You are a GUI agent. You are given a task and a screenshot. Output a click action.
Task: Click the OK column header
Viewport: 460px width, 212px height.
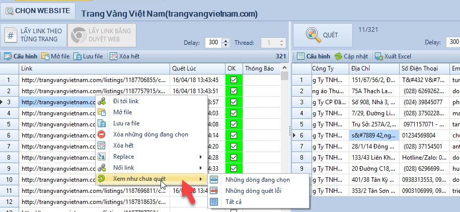[234, 68]
